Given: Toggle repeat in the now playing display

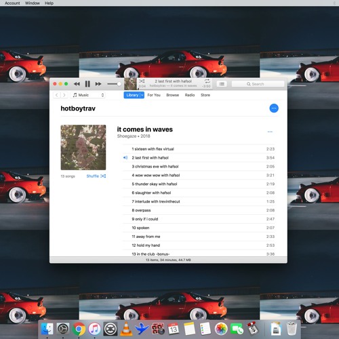Looking at the screenshot, I should (x=207, y=81).
